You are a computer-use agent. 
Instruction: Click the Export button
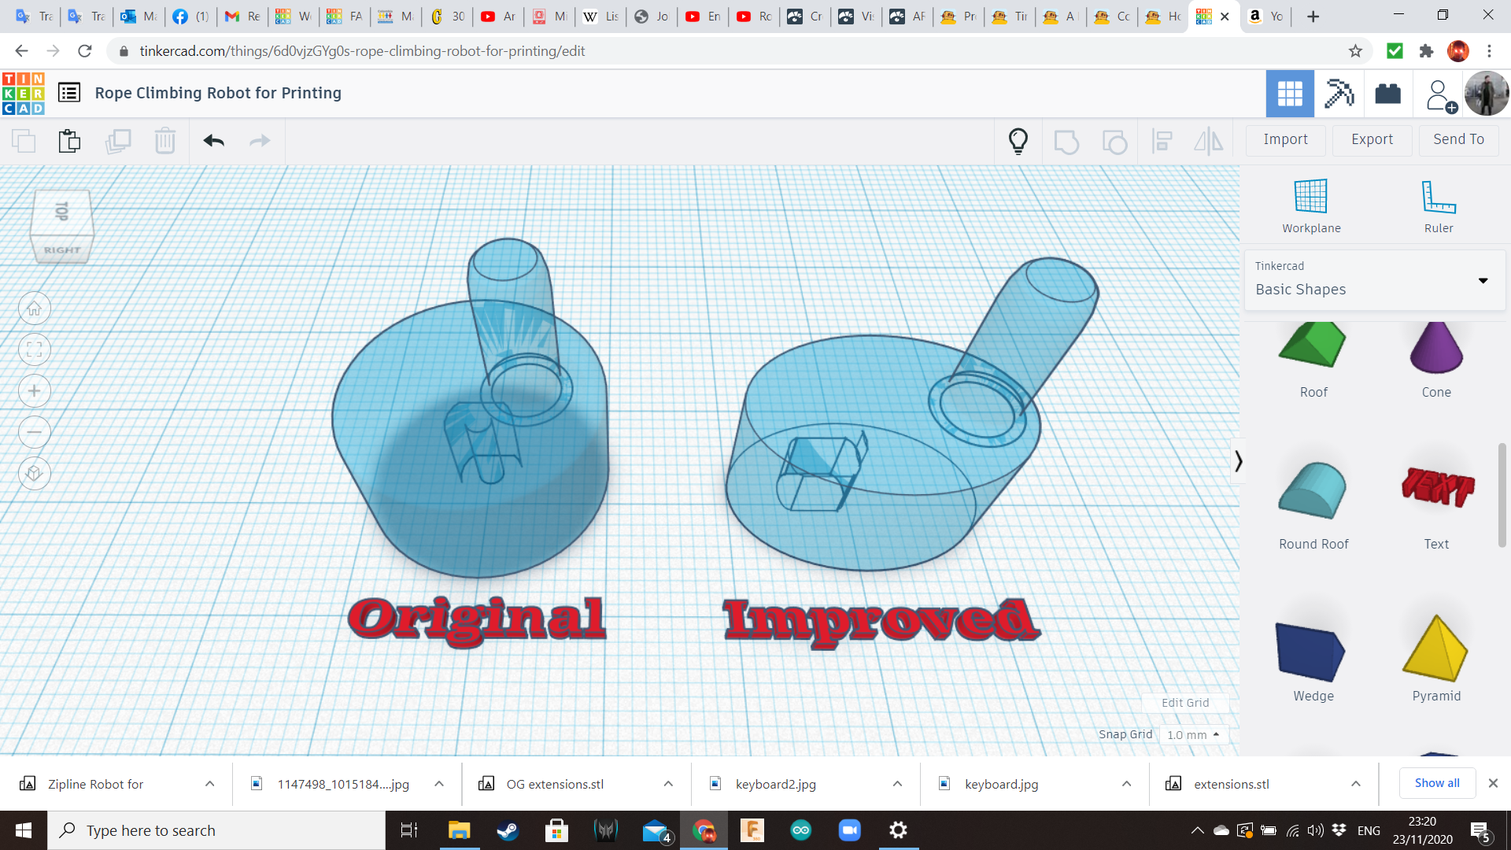pyautogui.click(x=1372, y=139)
